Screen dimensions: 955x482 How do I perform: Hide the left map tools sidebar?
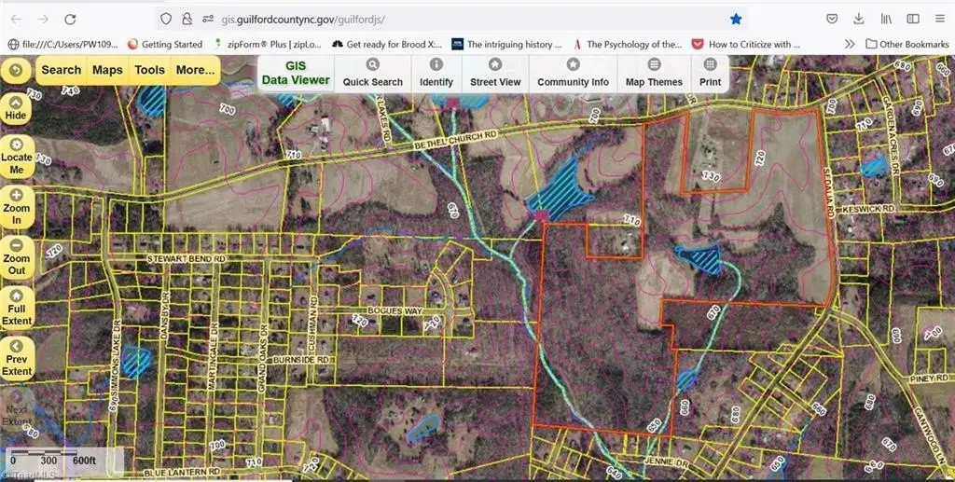click(x=16, y=108)
